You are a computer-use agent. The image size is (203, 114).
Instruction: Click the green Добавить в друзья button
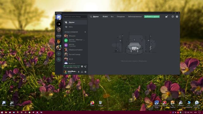point(152,16)
